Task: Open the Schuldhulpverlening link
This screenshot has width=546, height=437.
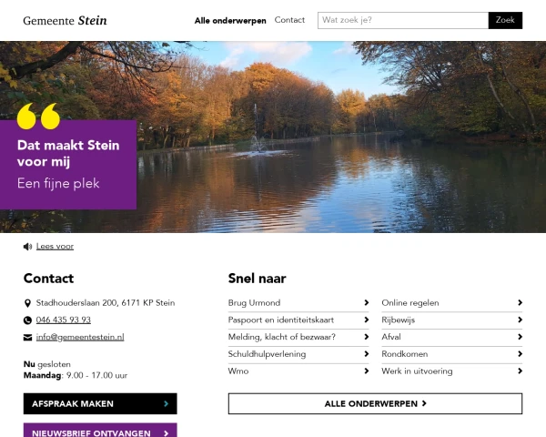Action: (x=267, y=354)
